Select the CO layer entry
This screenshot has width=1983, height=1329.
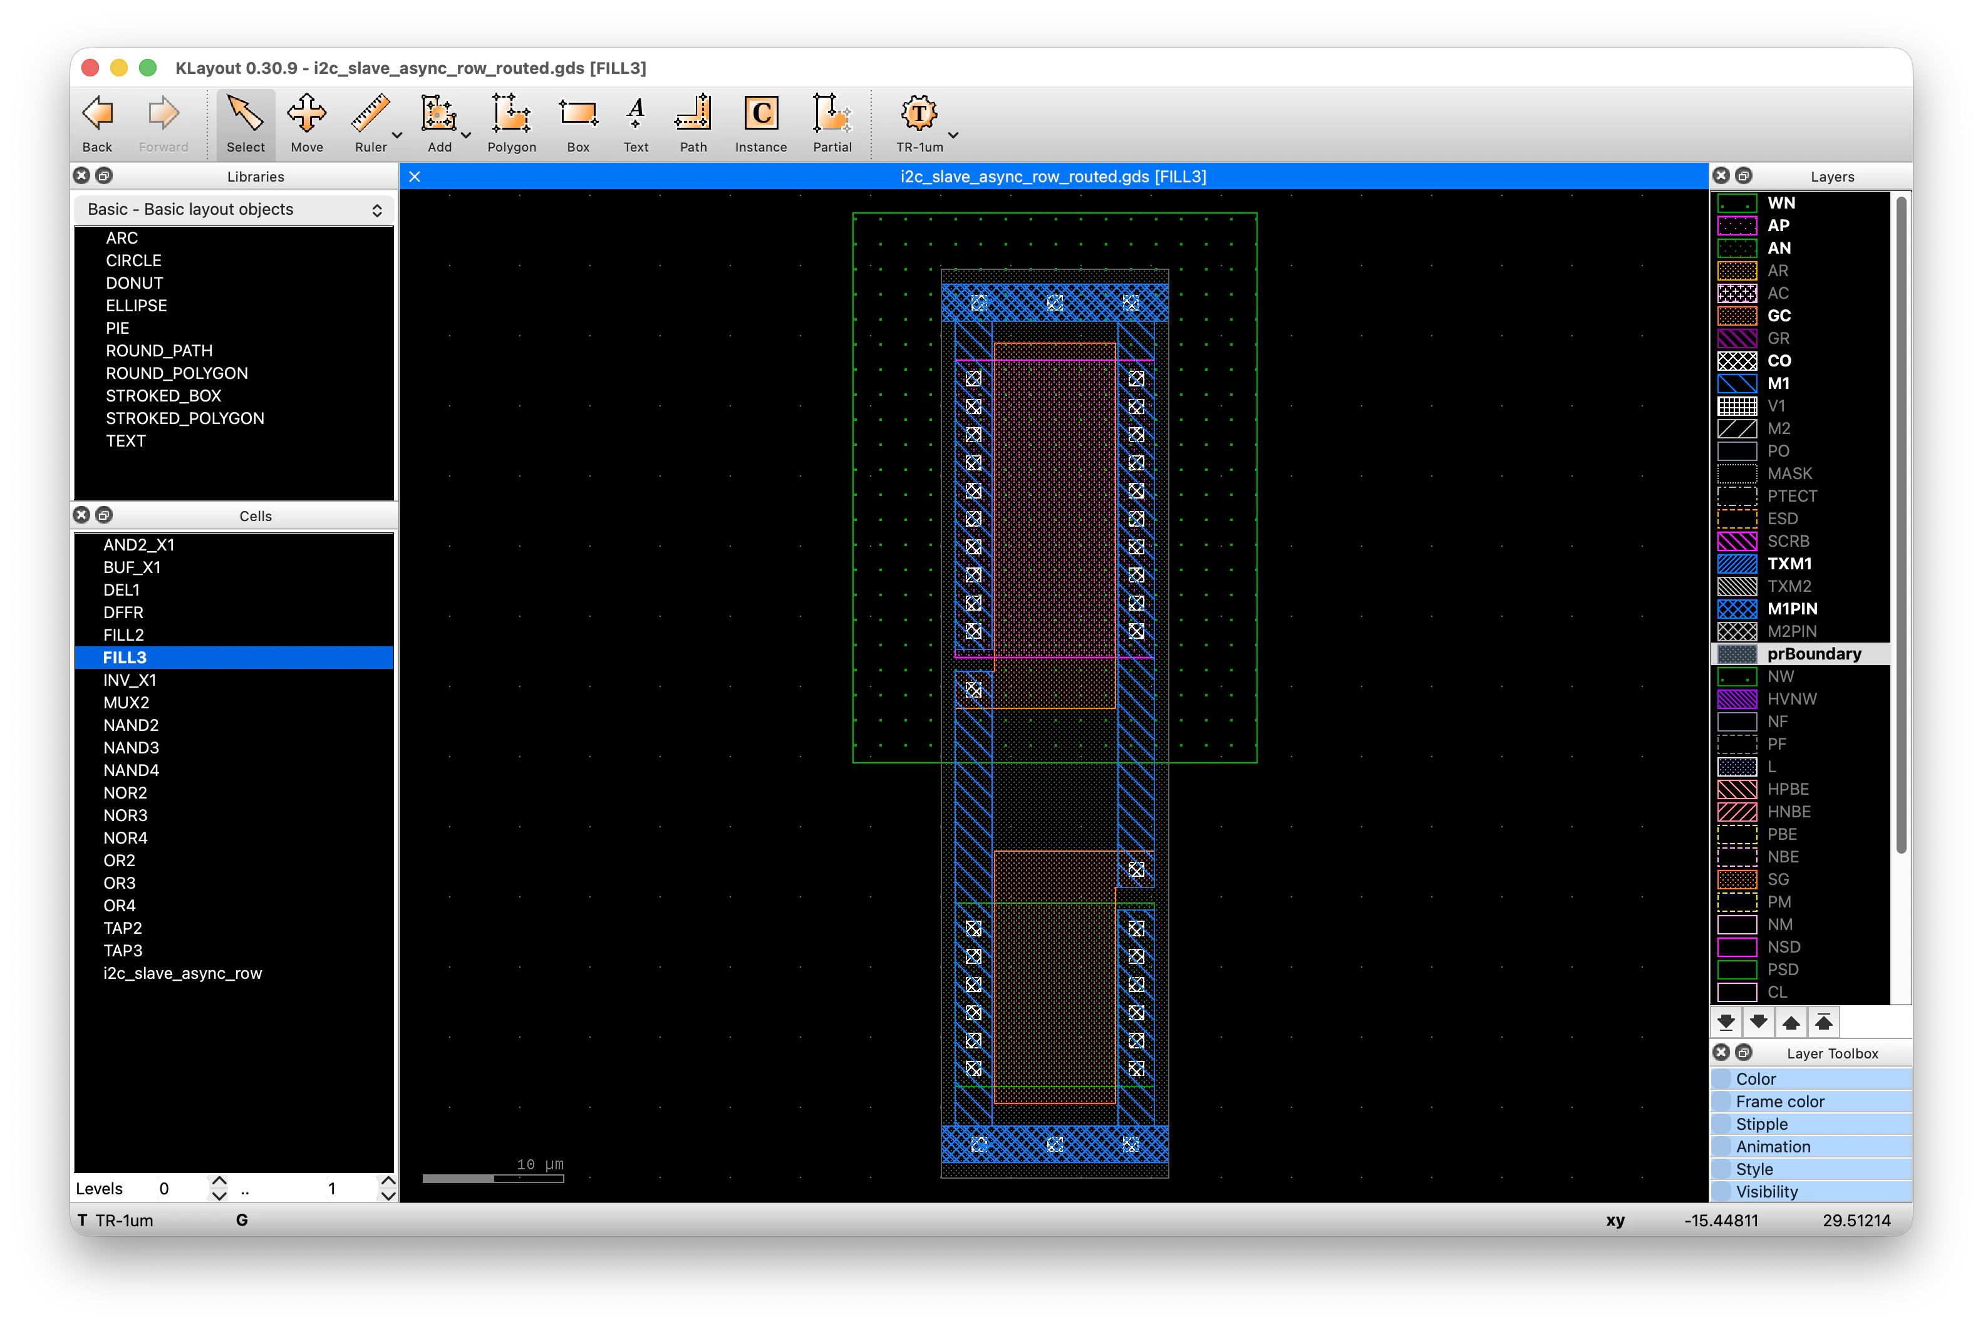tap(1801, 361)
